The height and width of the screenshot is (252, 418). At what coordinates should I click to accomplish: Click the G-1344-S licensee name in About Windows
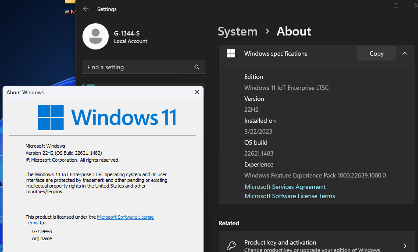click(42, 231)
